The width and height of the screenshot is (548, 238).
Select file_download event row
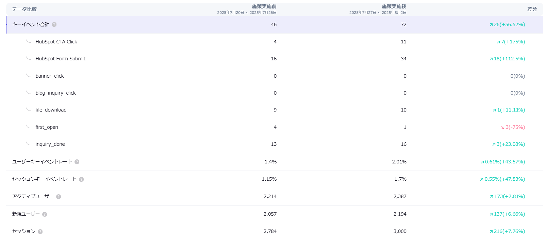click(51, 110)
